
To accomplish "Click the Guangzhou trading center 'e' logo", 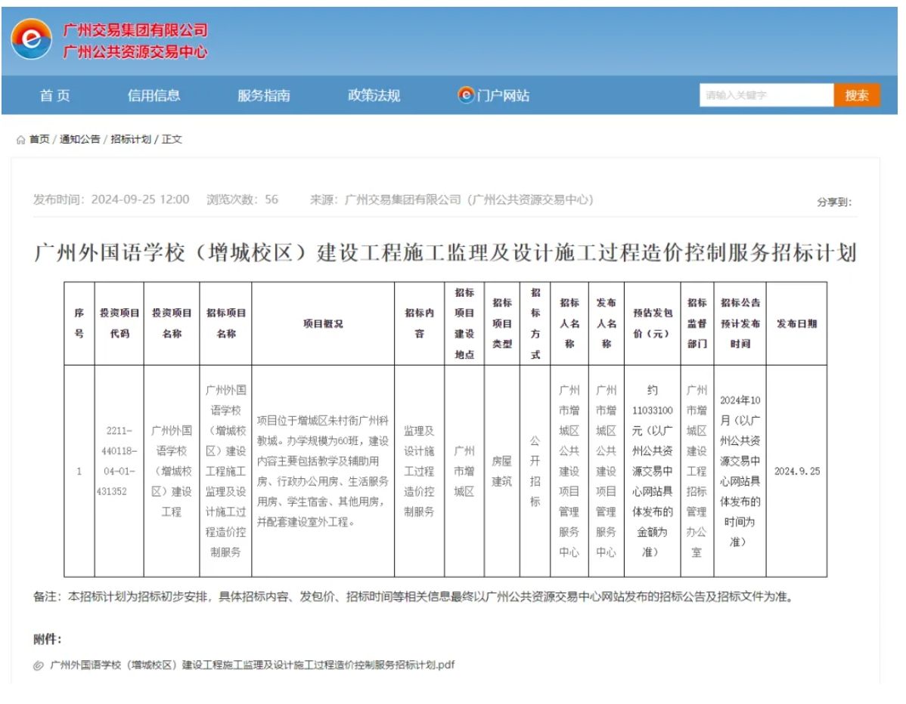I will [31, 39].
